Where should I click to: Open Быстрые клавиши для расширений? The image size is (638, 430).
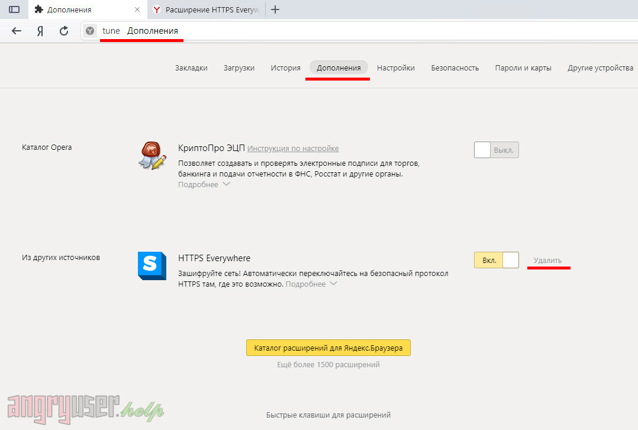click(x=328, y=415)
